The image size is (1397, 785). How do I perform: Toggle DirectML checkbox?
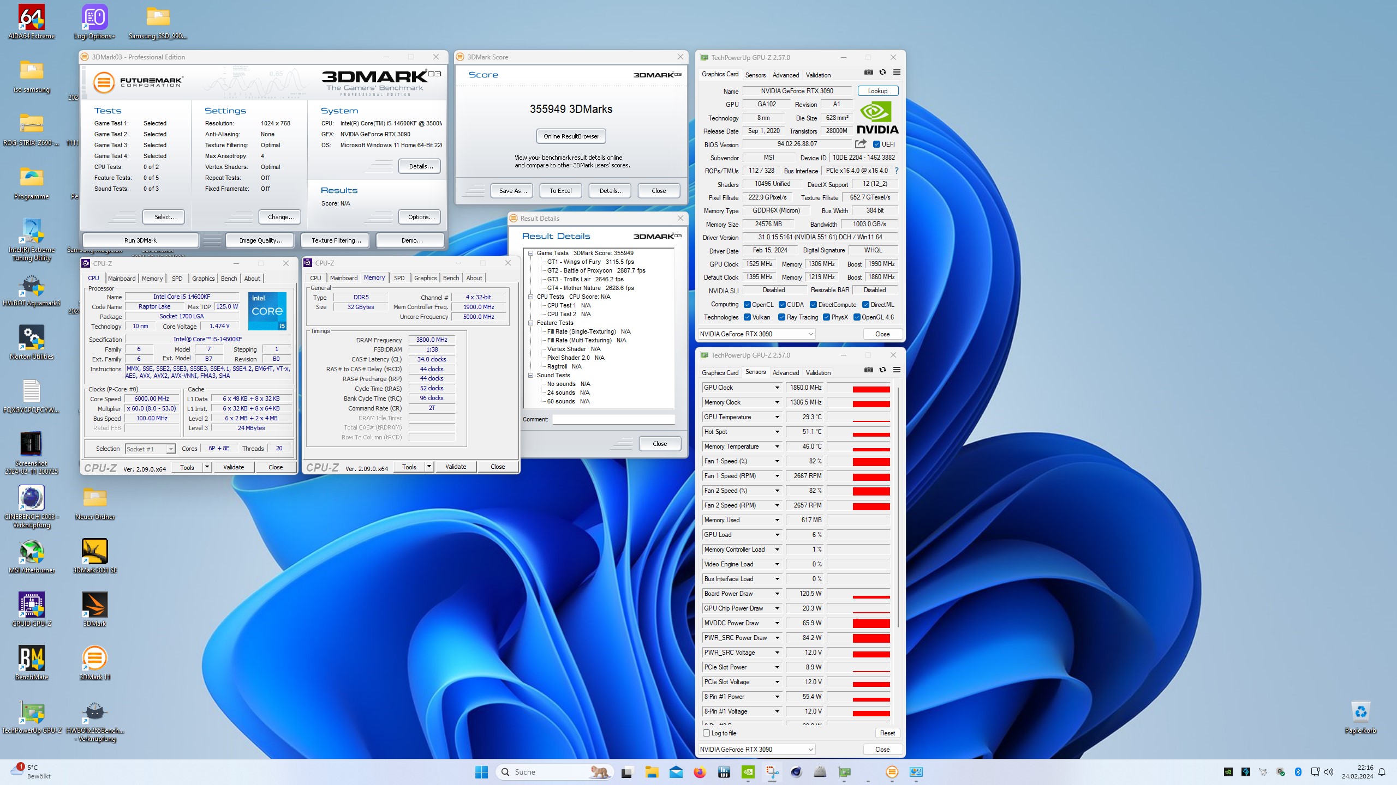pos(865,305)
